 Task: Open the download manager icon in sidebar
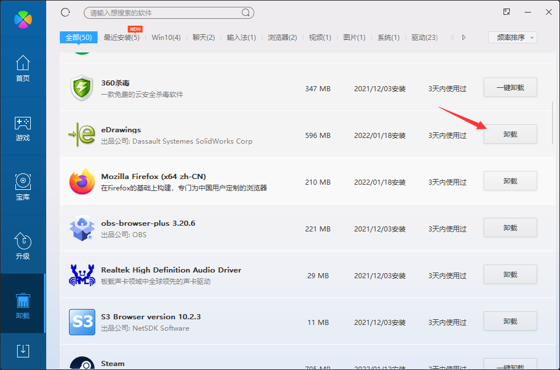23,351
